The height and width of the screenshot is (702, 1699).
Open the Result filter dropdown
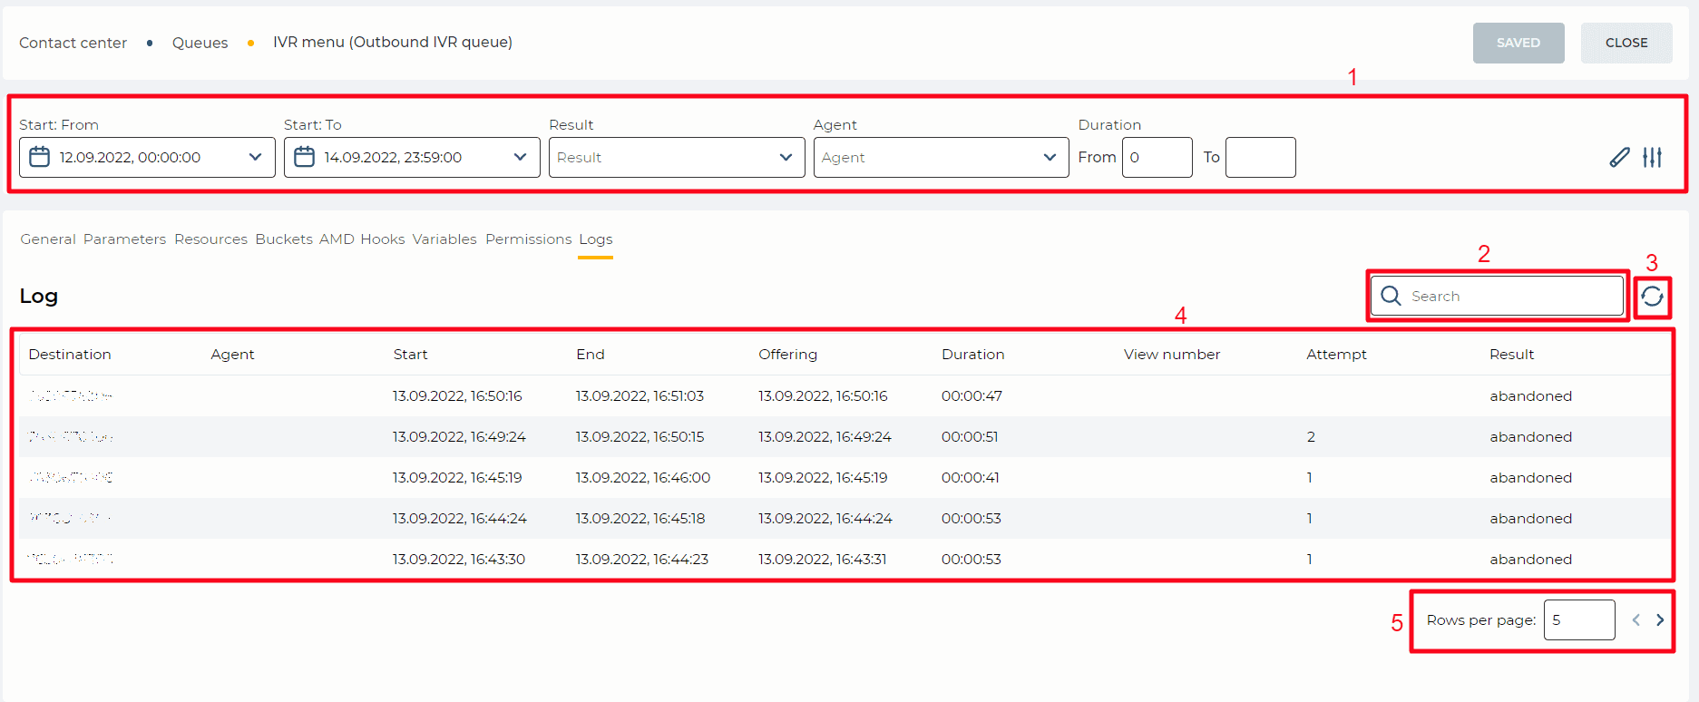click(x=677, y=157)
